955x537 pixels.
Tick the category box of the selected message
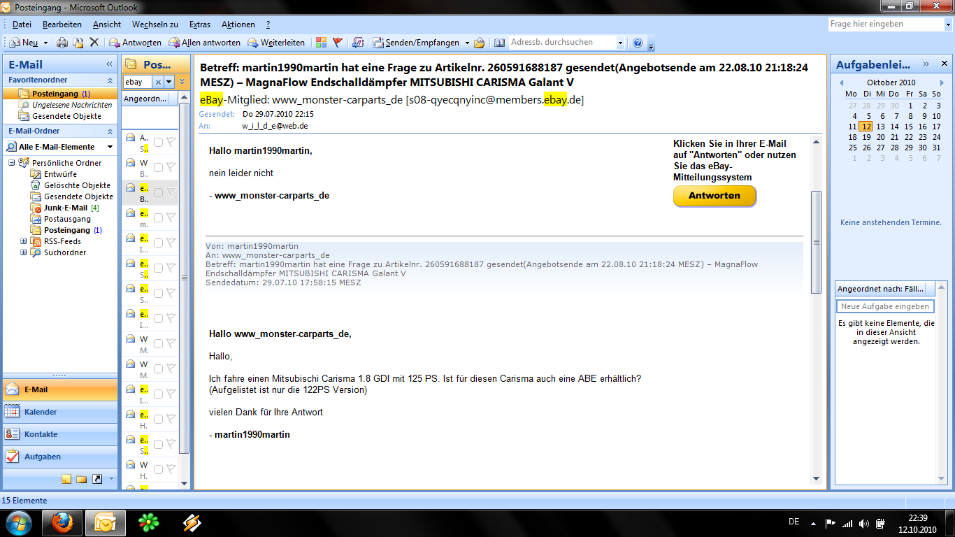click(x=158, y=192)
